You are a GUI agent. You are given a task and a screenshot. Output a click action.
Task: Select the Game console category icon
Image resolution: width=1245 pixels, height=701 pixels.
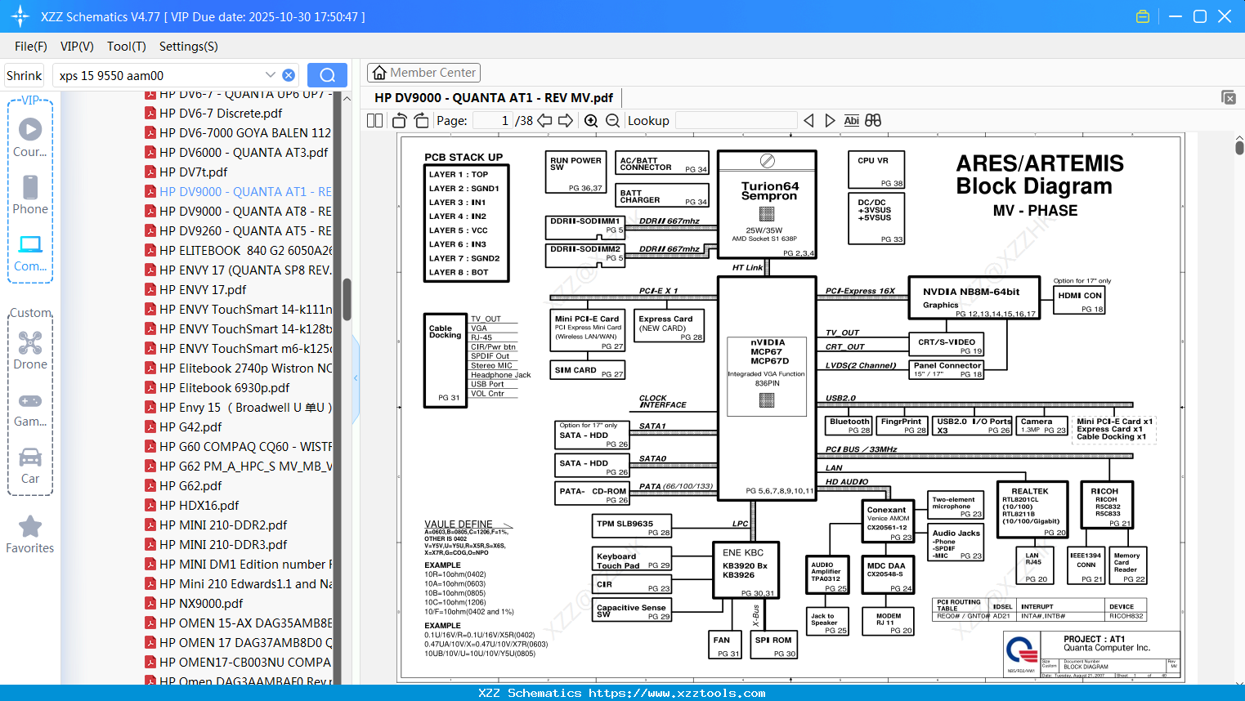(x=30, y=409)
